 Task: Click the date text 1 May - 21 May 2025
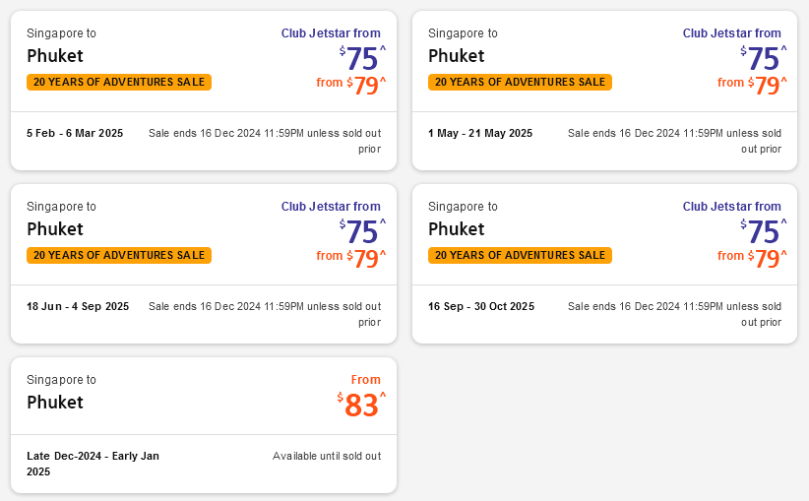pyautogui.click(x=480, y=133)
